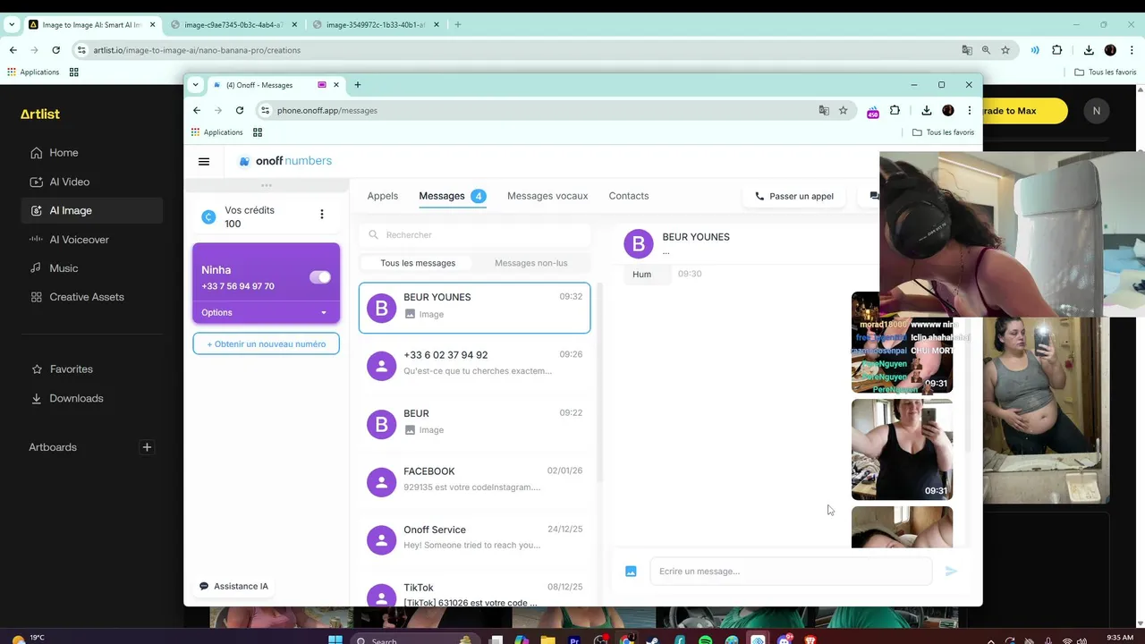Click the Artlist user avatar N

click(x=1097, y=111)
